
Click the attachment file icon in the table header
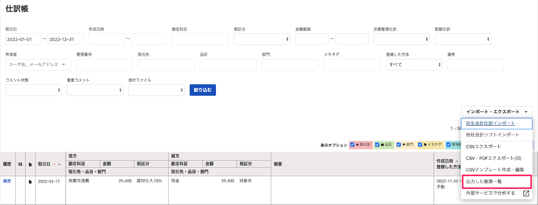click(x=30, y=164)
